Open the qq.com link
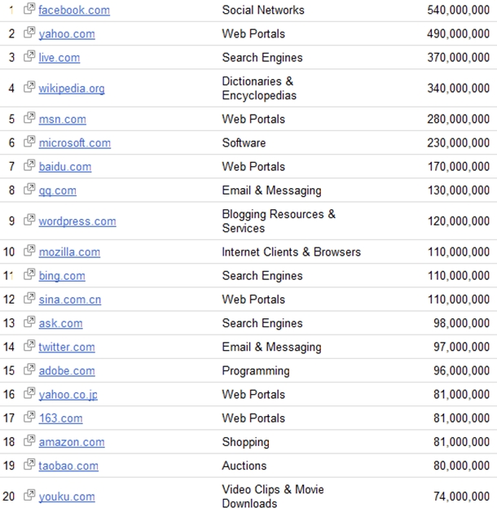 (57, 190)
